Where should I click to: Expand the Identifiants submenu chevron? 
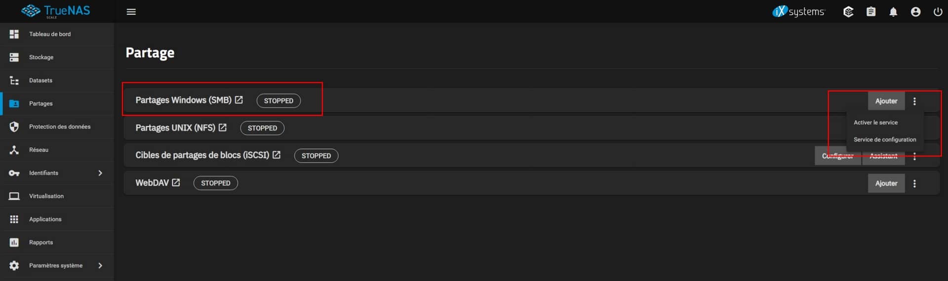pos(100,173)
